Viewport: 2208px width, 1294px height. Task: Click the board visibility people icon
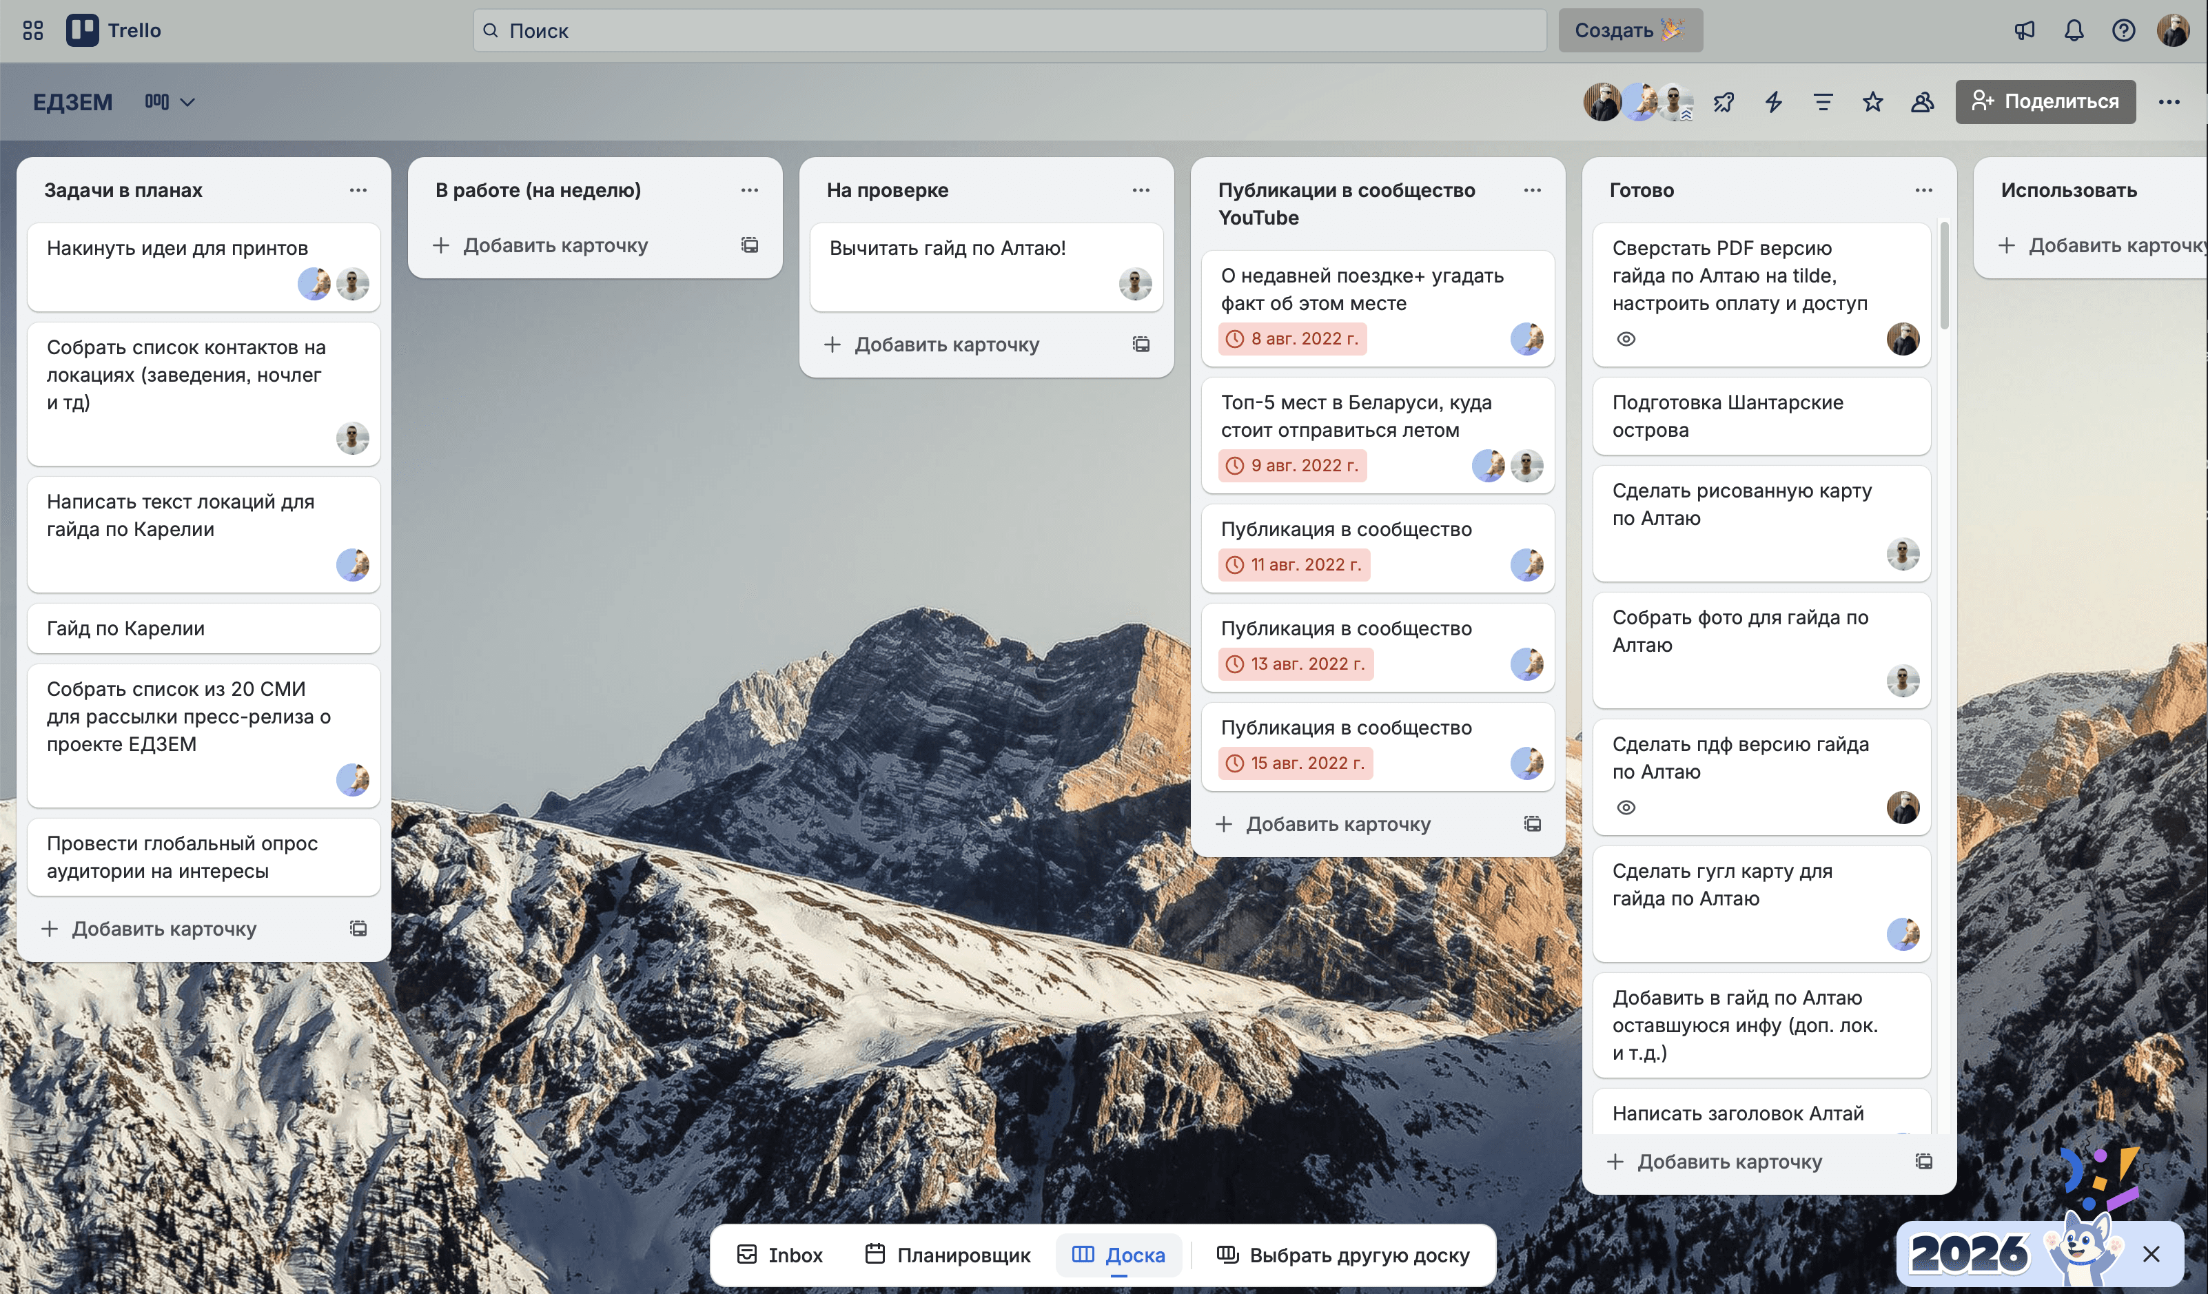point(1921,101)
